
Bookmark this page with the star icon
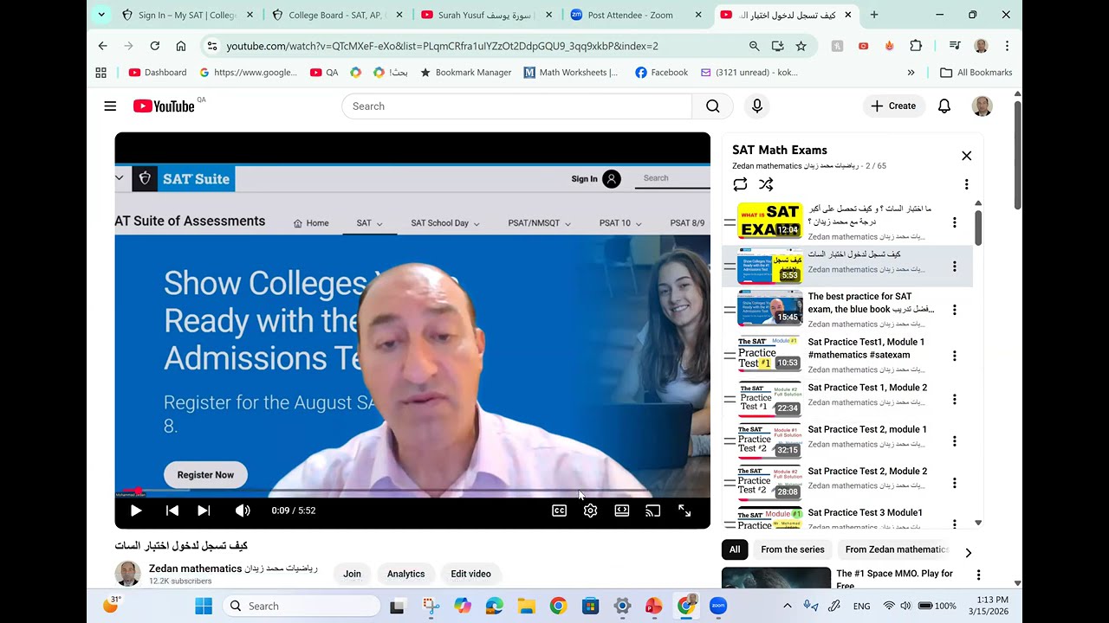(801, 46)
